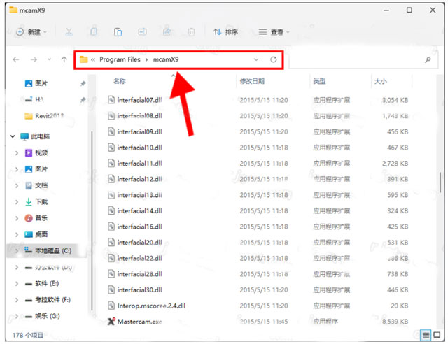Click Program Files in address bar

pyautogui.click(x=120, y=59)
